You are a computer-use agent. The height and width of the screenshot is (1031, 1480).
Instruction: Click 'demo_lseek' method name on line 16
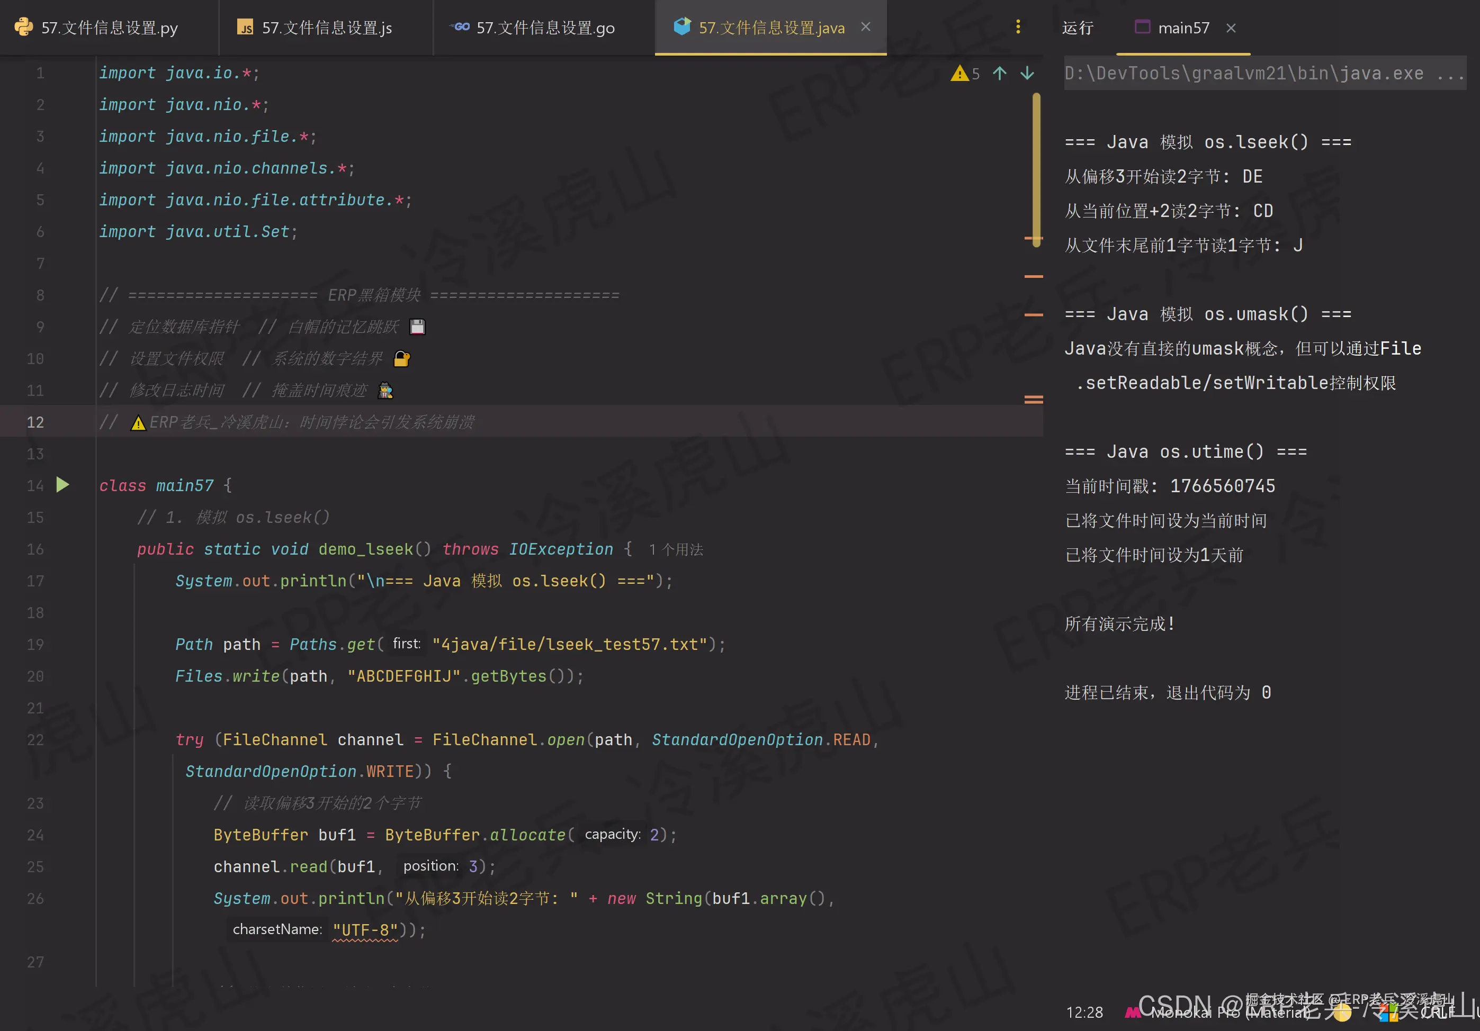coord(365,549)
